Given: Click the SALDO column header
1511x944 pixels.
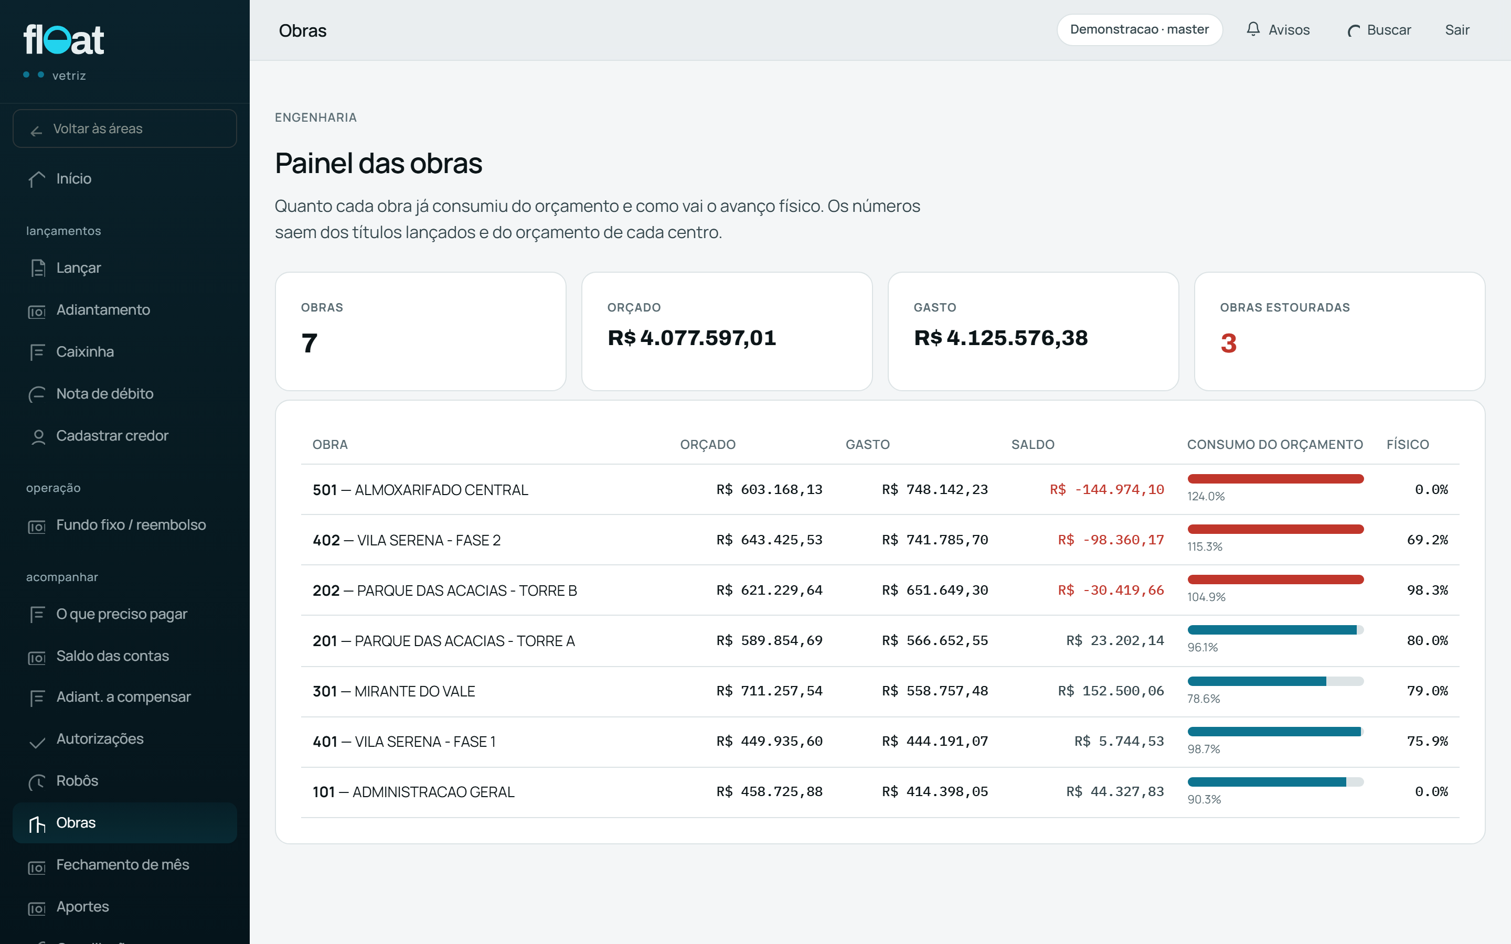Looking at the screenshot, I should [1033, 445].
